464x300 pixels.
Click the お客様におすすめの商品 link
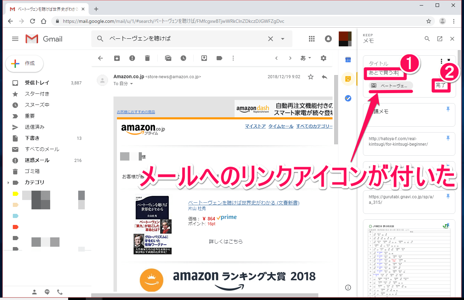tap(136, 112)
